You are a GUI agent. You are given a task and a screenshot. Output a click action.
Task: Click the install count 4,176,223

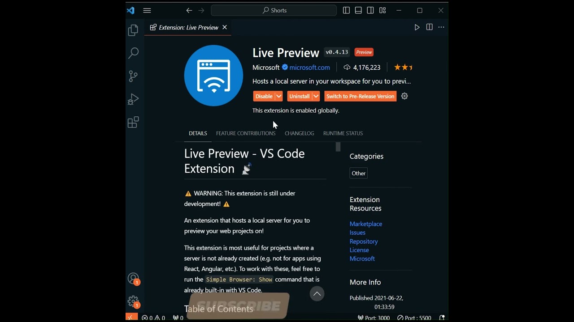(x=362, y=68)
